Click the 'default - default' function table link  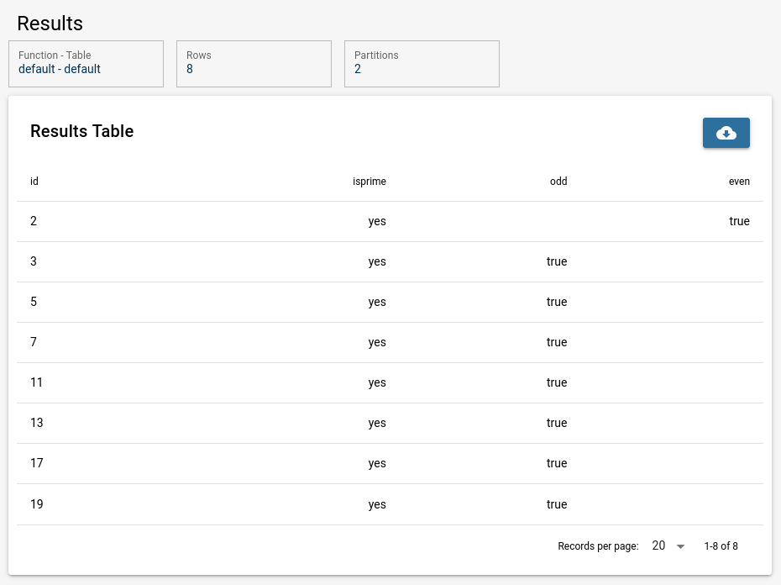click(60, 69)
